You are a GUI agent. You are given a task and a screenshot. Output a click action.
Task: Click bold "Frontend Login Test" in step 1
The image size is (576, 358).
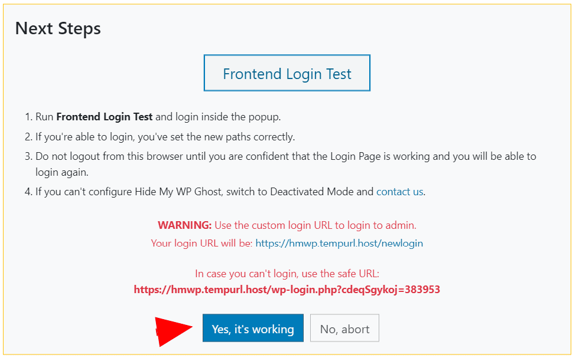click(x=105, y=117)
